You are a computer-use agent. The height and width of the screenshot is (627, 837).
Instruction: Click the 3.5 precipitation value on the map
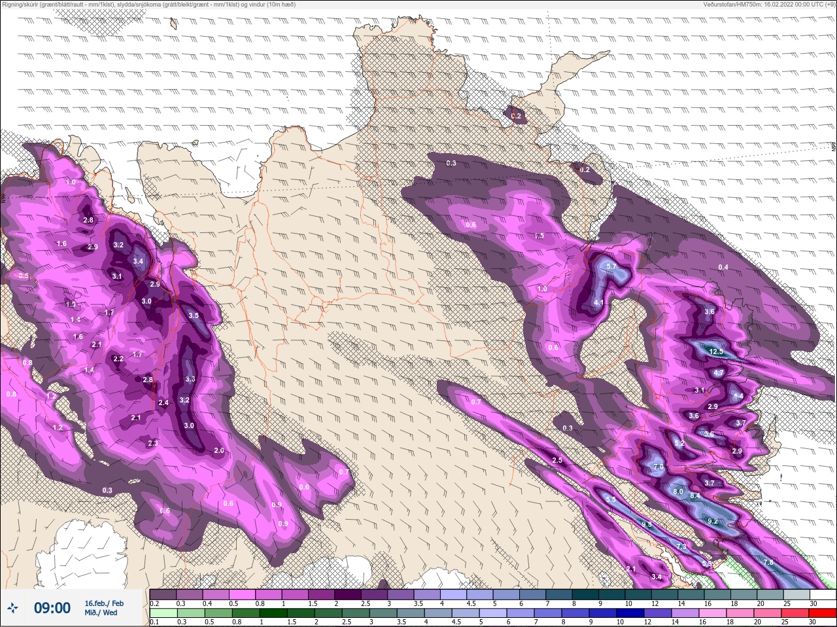[x=194, y=315]
